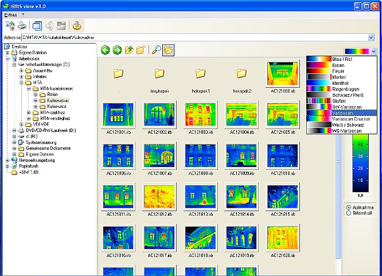Select Papierkorb in the tree

pyautogui.click(x=29, y=166)
